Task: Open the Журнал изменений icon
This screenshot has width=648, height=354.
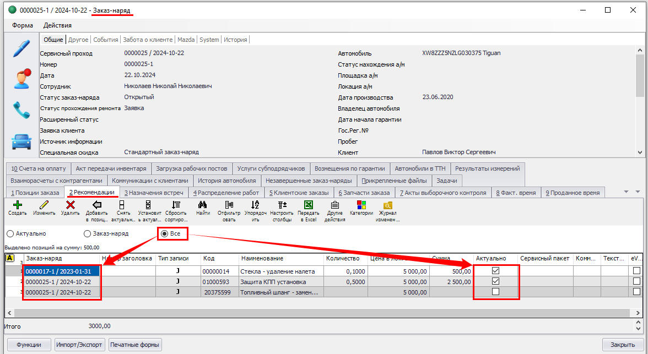Action: [x=387, y=205]
